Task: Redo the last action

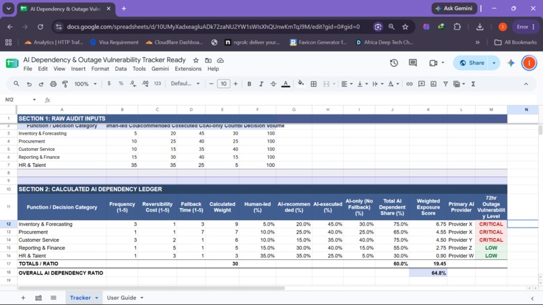Action: click(41, 83)
